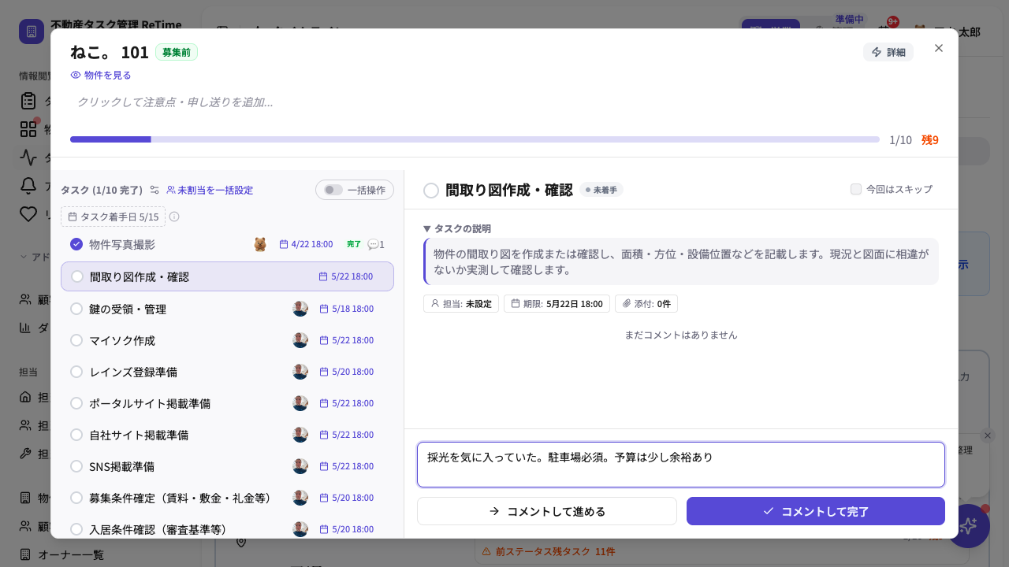Viewport: 1009px width, 567px height.
Task: Open due date on 間取り図作成・確認 list row
Action: click(x=346, y=276)
